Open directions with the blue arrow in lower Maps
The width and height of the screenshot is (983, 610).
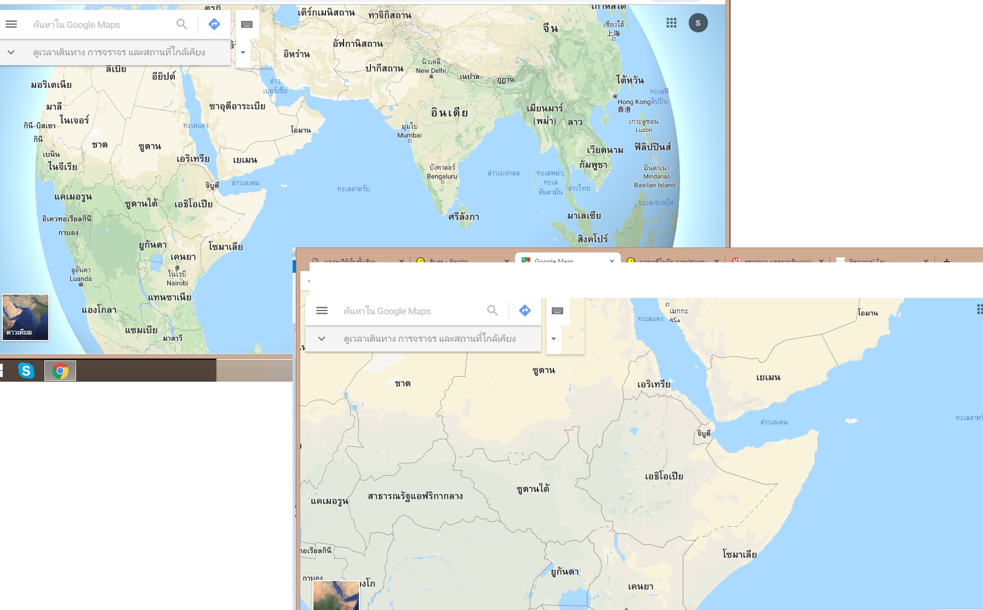(x=525, y=310)
